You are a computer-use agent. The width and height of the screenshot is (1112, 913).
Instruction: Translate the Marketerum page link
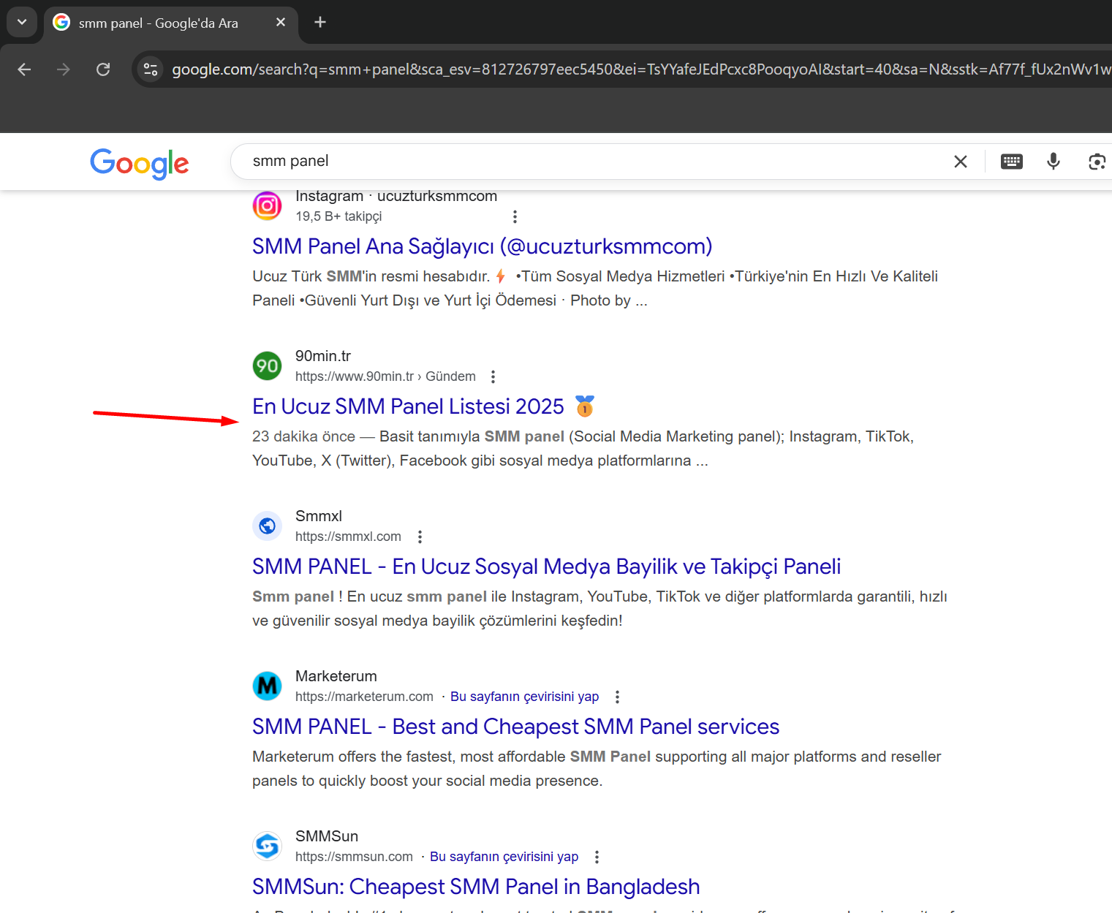[524, 697]
